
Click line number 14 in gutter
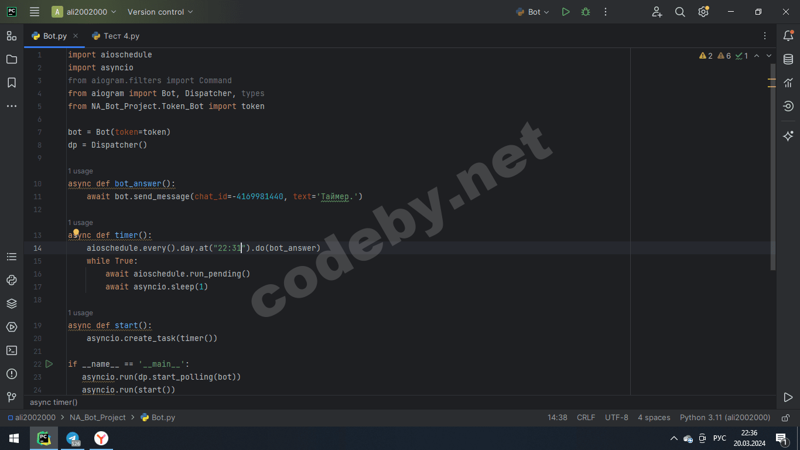click(x=37, y=248)
